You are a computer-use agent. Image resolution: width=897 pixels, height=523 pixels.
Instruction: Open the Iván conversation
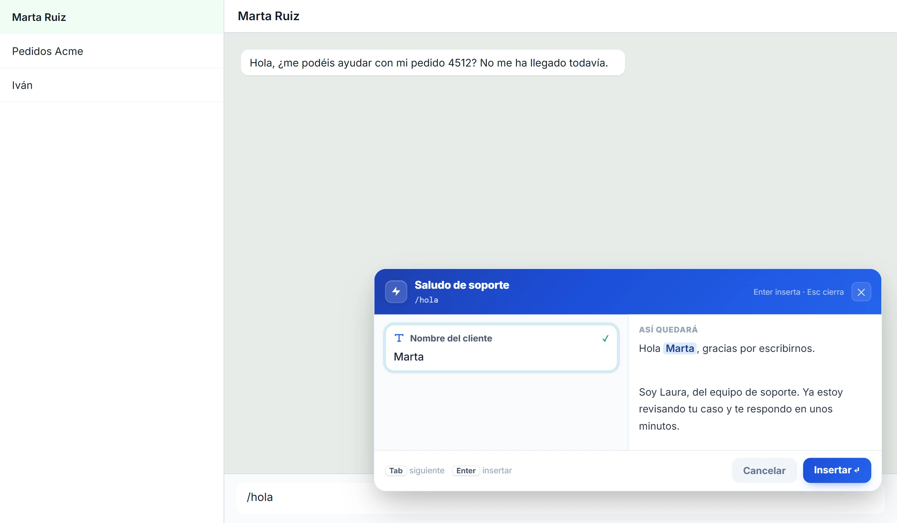[112, 85]
